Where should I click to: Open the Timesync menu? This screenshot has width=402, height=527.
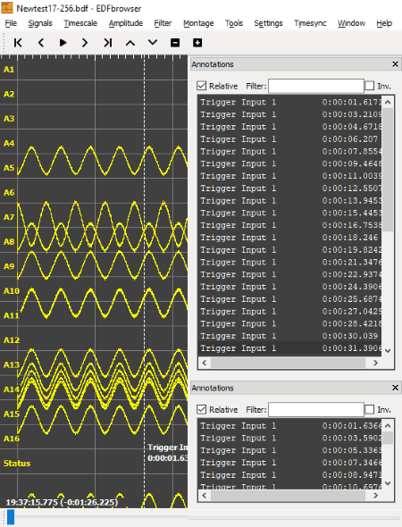click(310, 23)
